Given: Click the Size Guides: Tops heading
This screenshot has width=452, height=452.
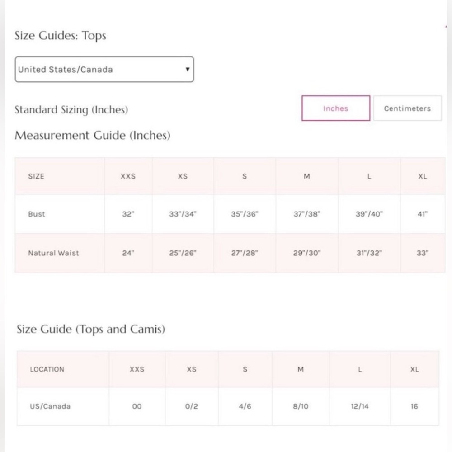Looking at the screenshot, I should pos(61,36).
